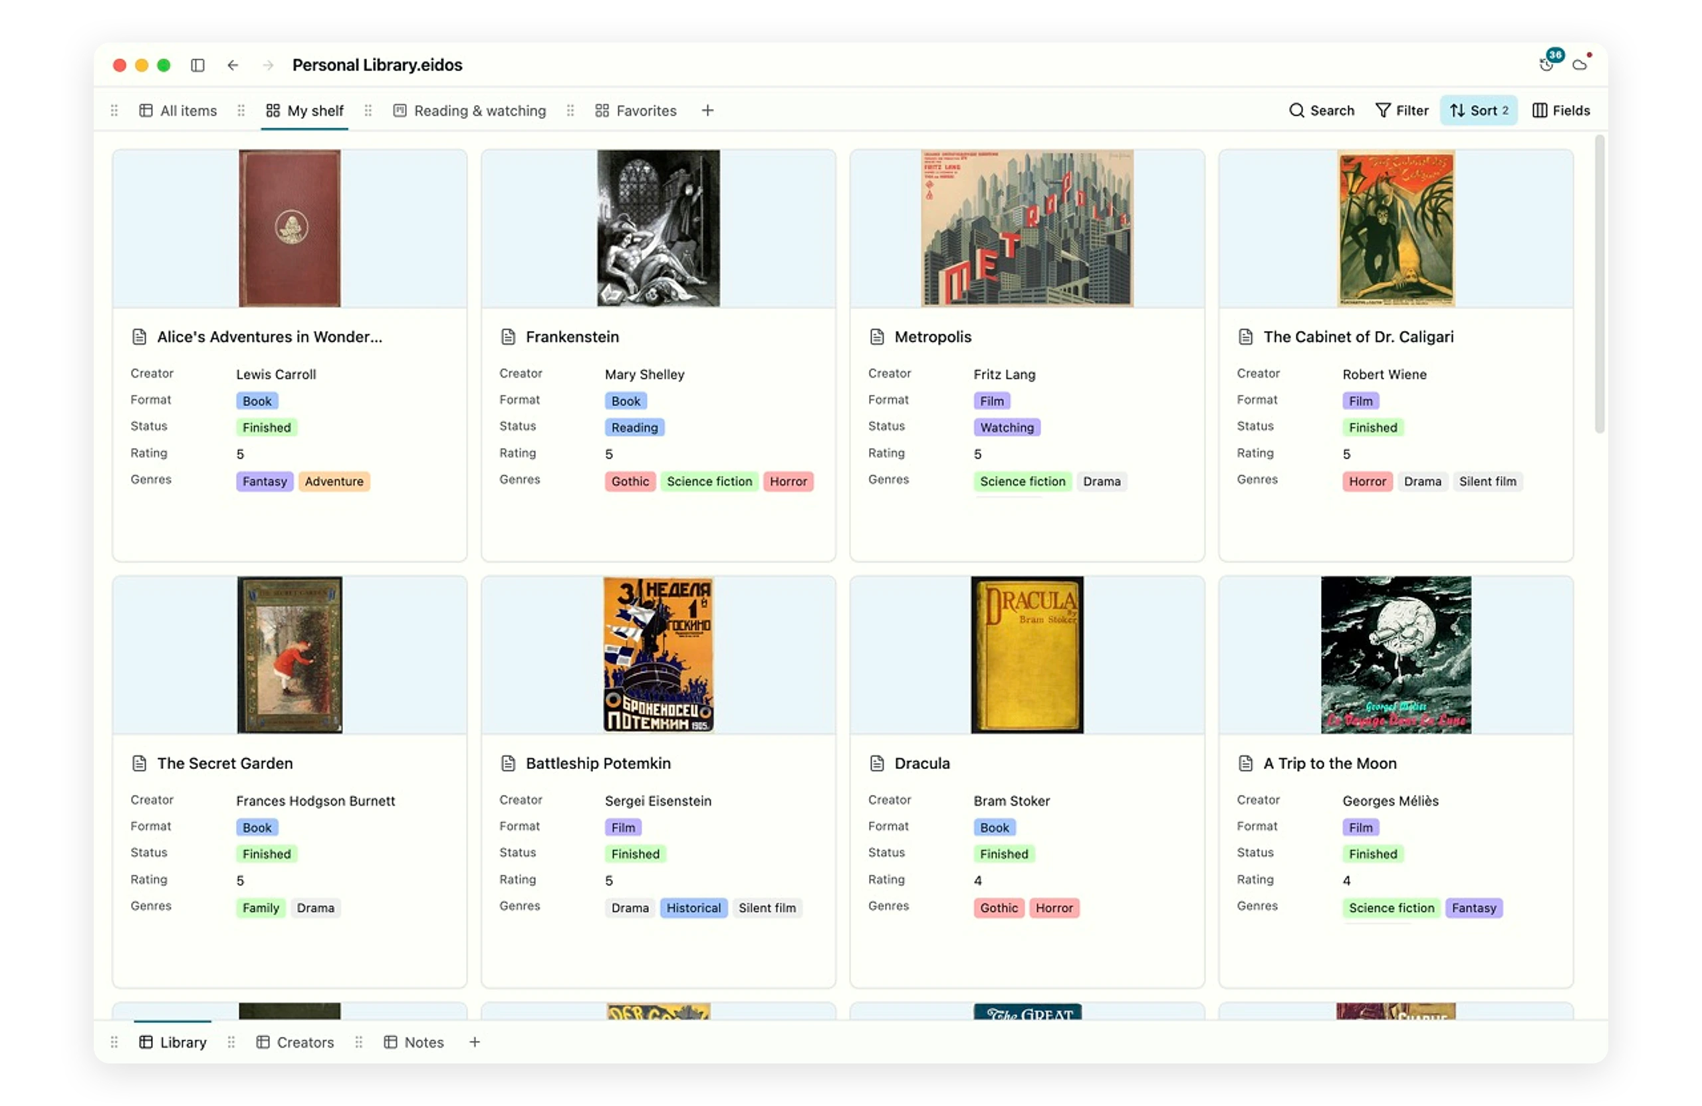Click the Adventure genre tag on Alice card

click(x=334, y=482)
